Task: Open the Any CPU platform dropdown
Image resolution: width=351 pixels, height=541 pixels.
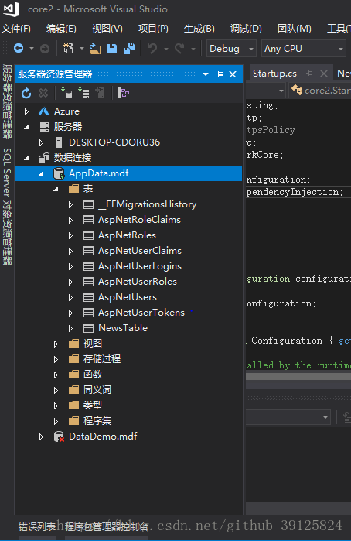Action: click(303, 49)
